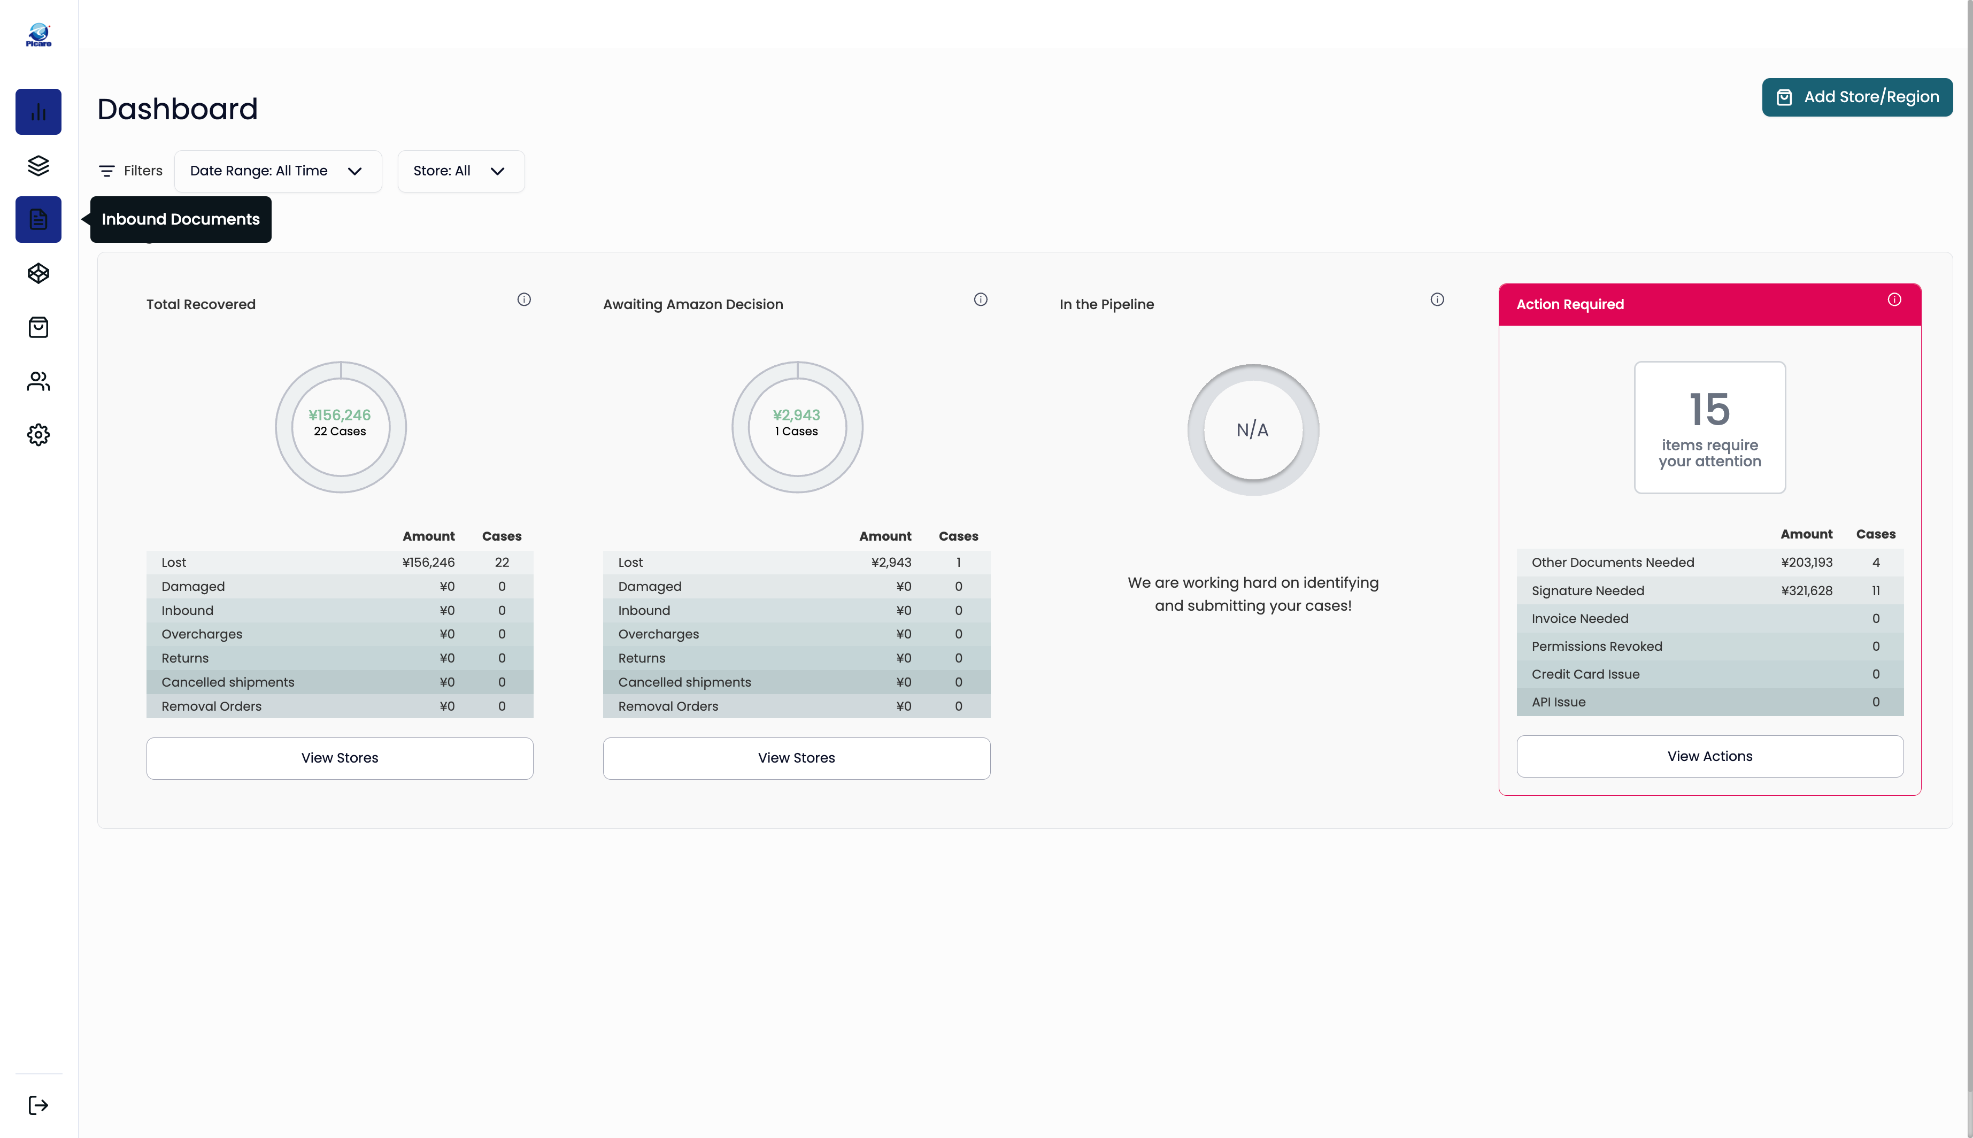Open the Picaro logo home
Image resolution: width=1973 pixels, height=1138 pixels.
click(x=38, y=35)
